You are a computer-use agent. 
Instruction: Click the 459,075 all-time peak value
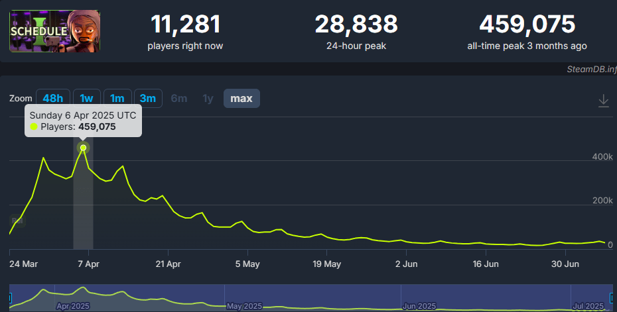[x=527, y=25]
